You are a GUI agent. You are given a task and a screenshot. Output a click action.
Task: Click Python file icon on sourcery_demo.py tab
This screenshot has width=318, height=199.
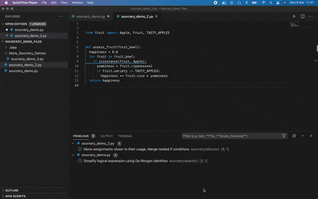[x=73, y=16]
